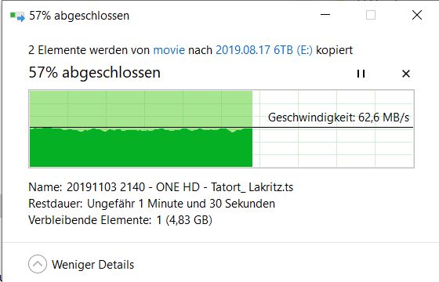Minimize the copy progress window
Screen dimensions: 439x282
click(325, 15)
